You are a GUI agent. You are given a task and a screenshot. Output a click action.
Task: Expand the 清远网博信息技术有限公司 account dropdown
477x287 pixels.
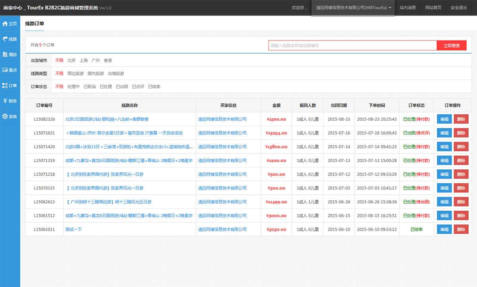click(x=353, y=8)
